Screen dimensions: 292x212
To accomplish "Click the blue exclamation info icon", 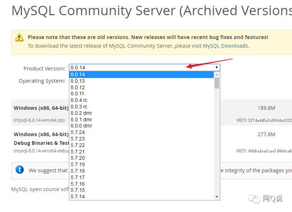I will pyautogui.click(x=19, y=170).
